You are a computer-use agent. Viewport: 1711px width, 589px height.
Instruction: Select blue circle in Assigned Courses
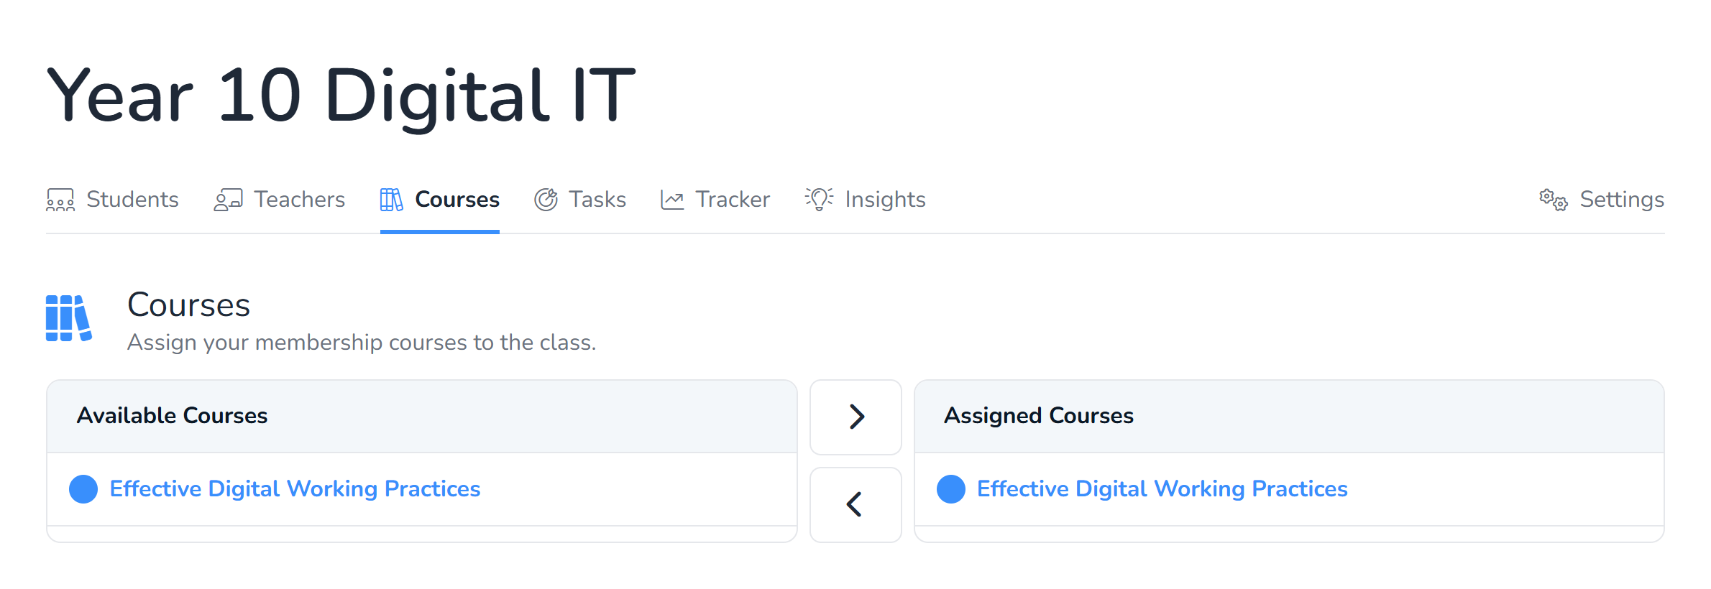[x=951, y=489]
